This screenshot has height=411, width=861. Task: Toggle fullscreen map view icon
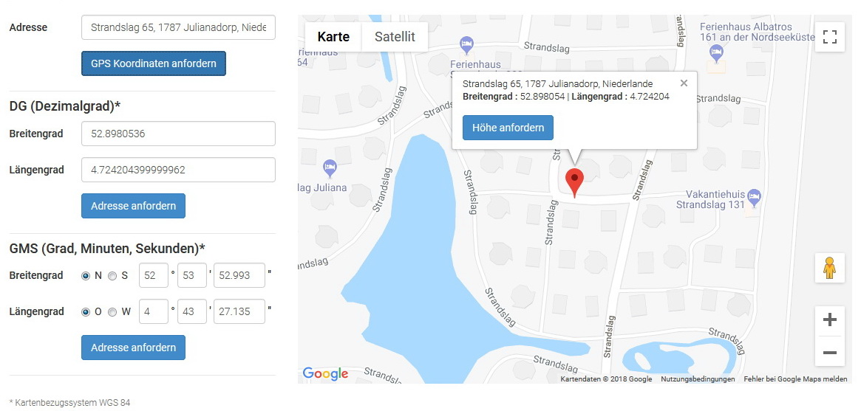830,38
